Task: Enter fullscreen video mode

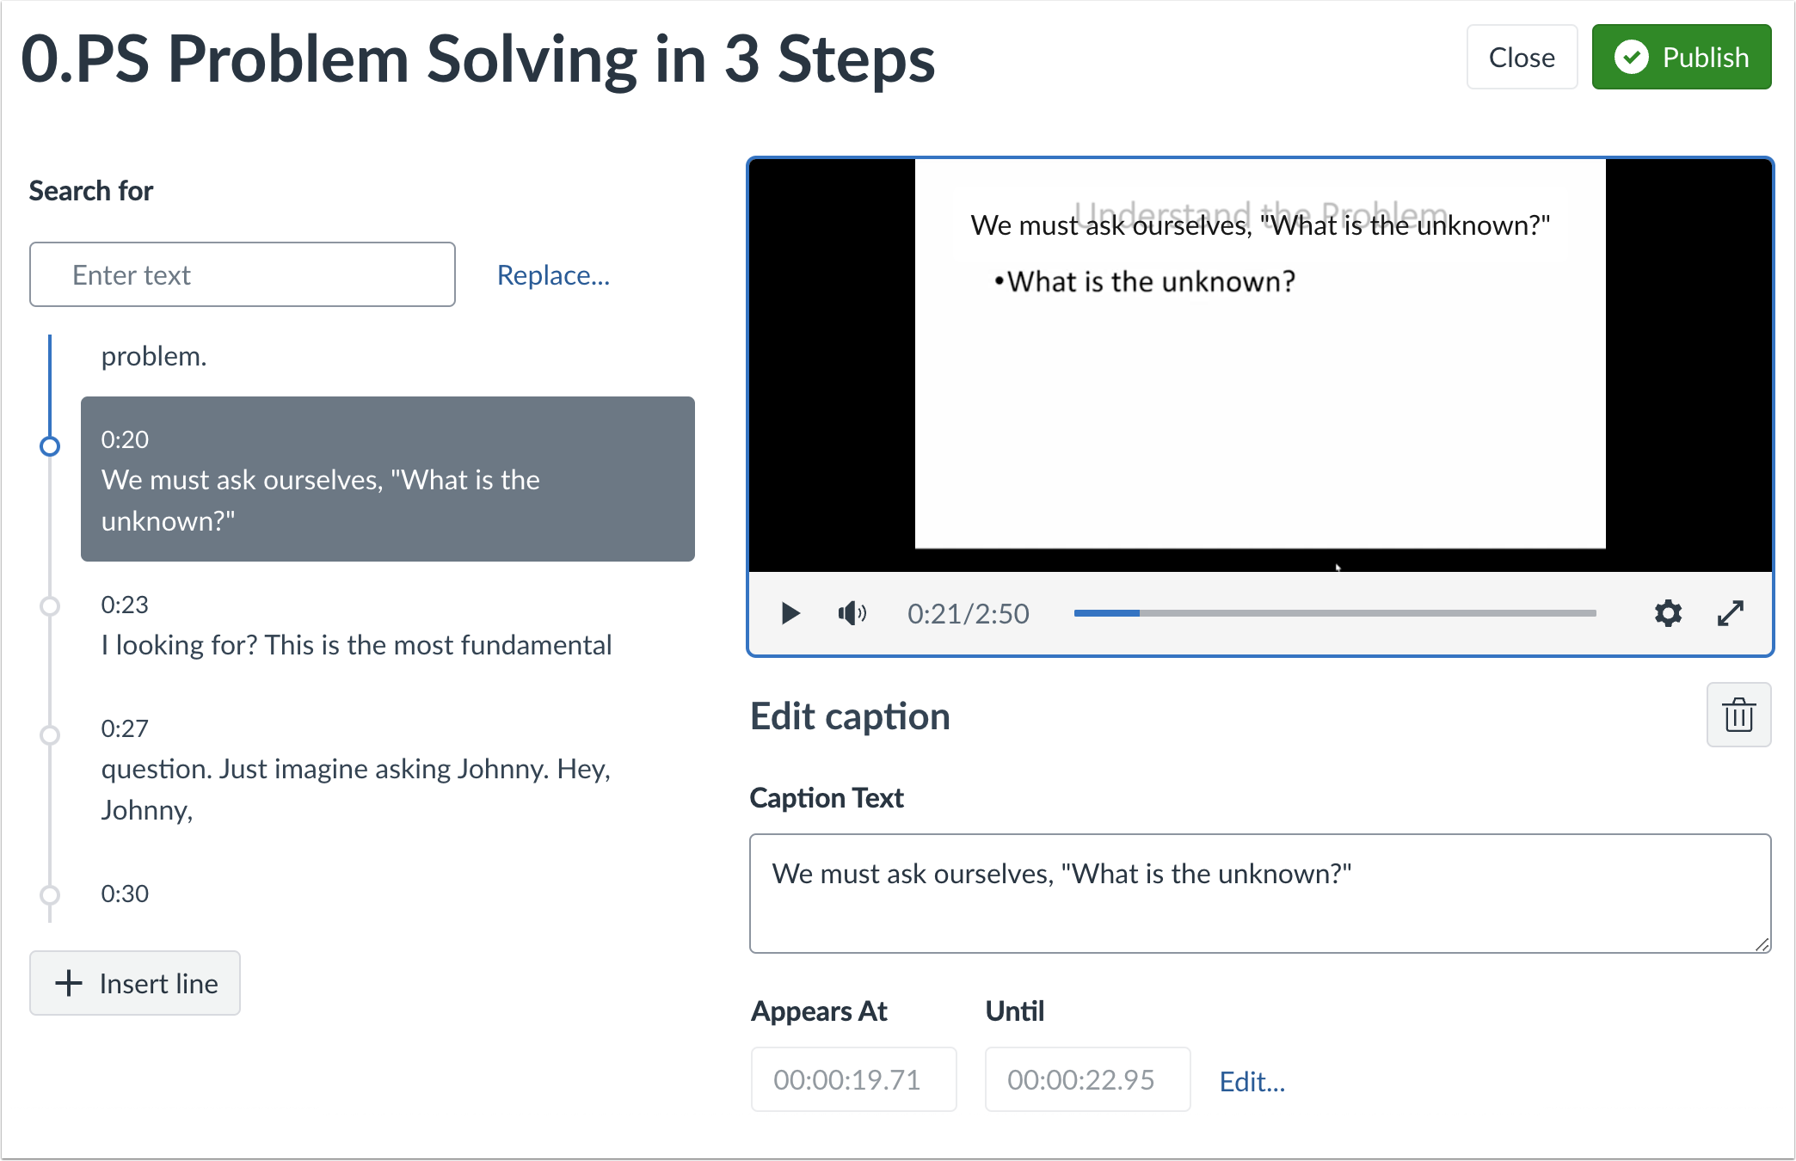Action: coord(1729,613)
